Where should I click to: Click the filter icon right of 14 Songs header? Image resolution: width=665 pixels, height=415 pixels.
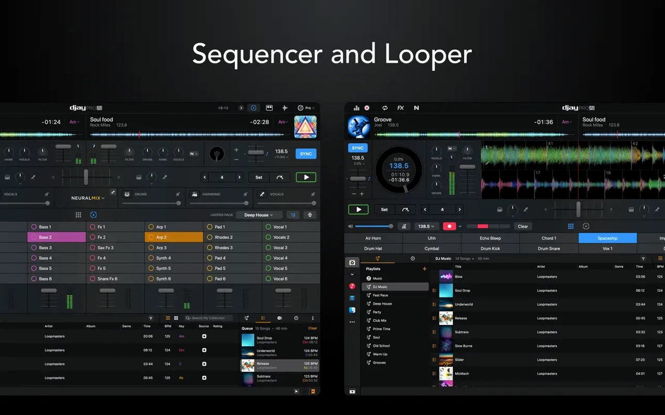643,259
